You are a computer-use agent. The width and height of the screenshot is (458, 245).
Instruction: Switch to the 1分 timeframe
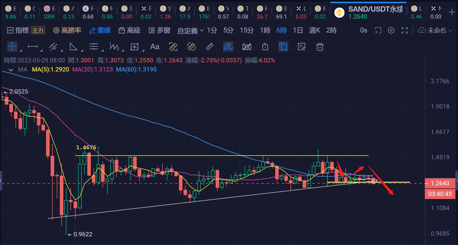(212, 30)
